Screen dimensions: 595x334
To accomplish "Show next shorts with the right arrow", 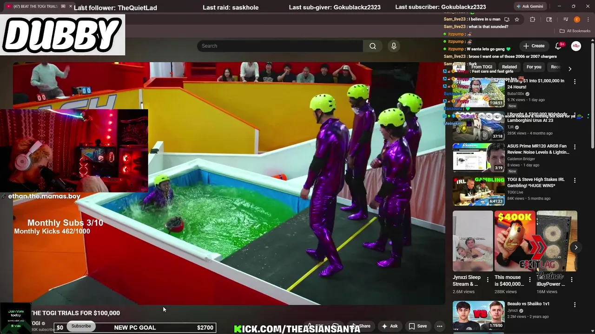I will [x=576, y=247].
